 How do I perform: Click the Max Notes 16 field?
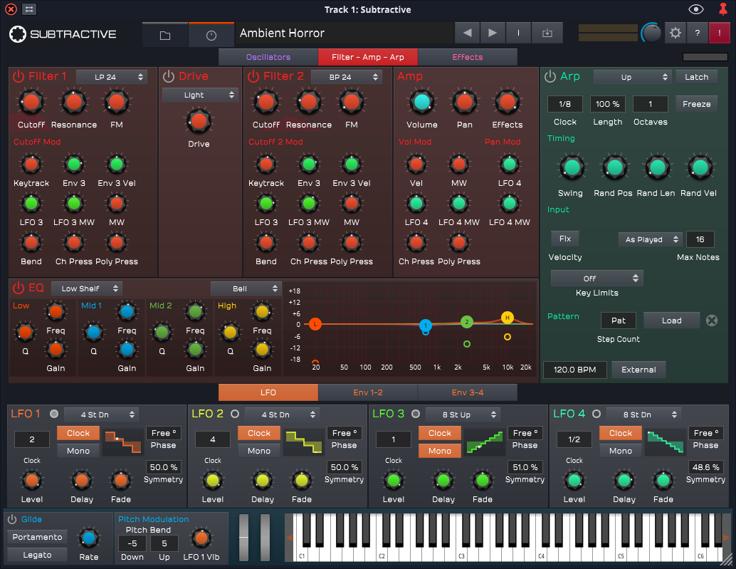click(700, 239)
